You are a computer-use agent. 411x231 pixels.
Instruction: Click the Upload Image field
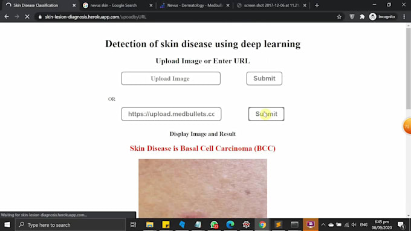point(170,78)
